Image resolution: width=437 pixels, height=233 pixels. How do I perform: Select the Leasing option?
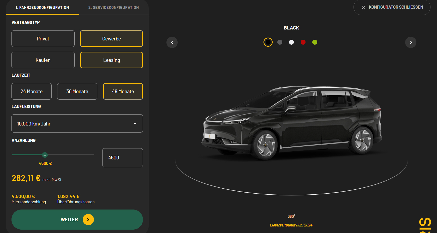(111, 60)
